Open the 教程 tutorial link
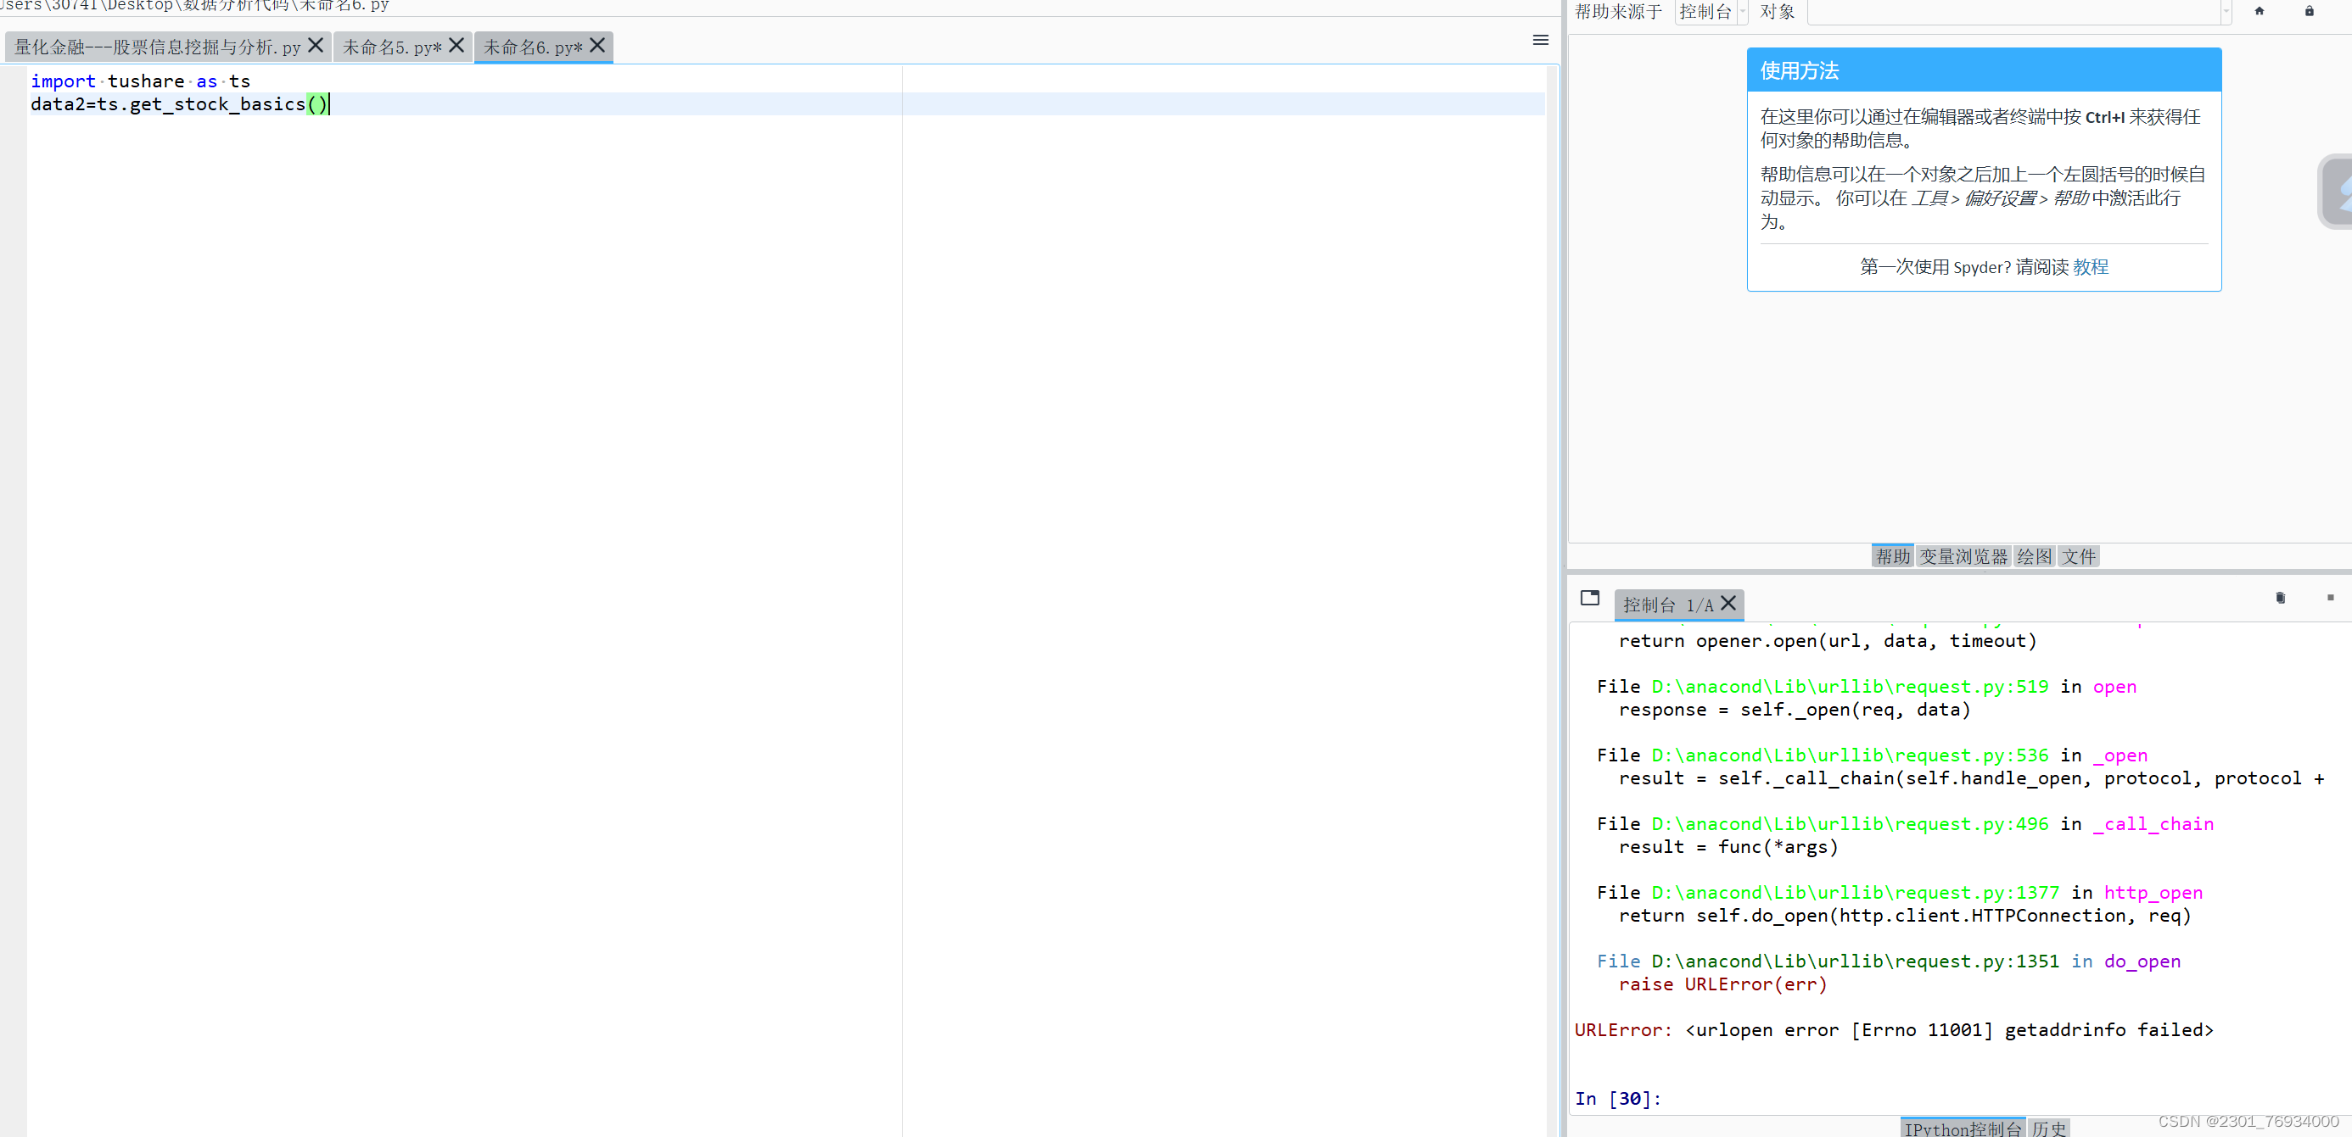 pos(2092,266)
